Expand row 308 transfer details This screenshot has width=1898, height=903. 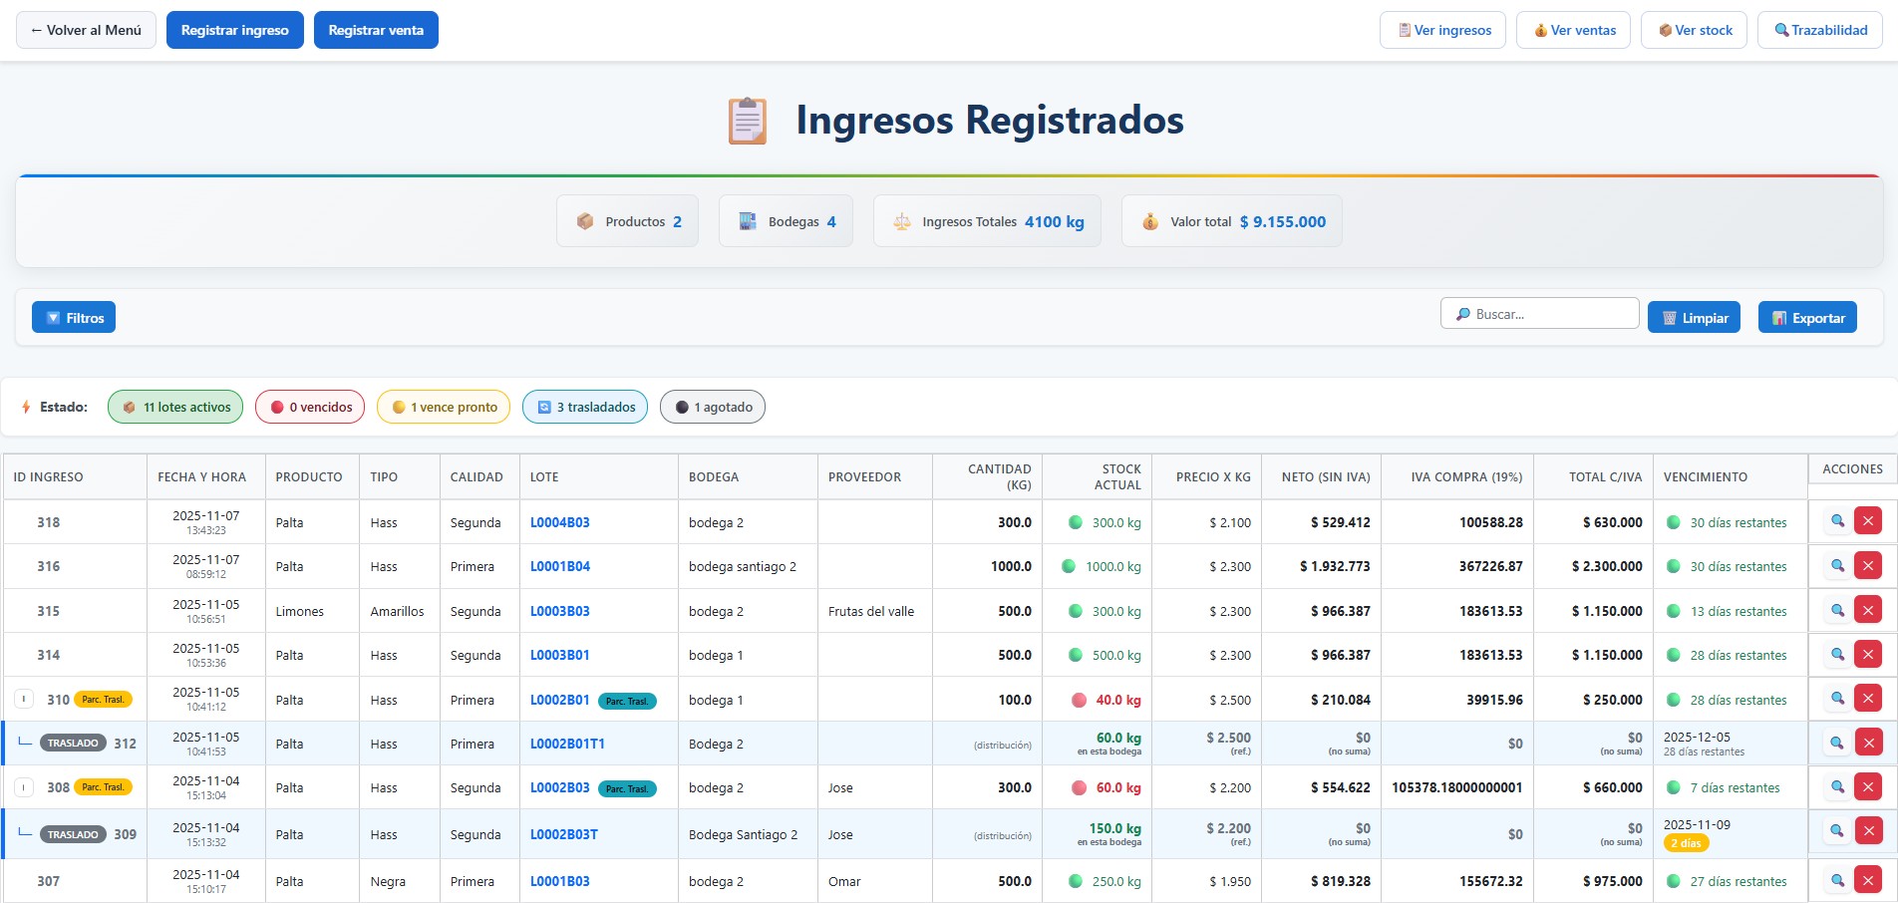(25, 787)
